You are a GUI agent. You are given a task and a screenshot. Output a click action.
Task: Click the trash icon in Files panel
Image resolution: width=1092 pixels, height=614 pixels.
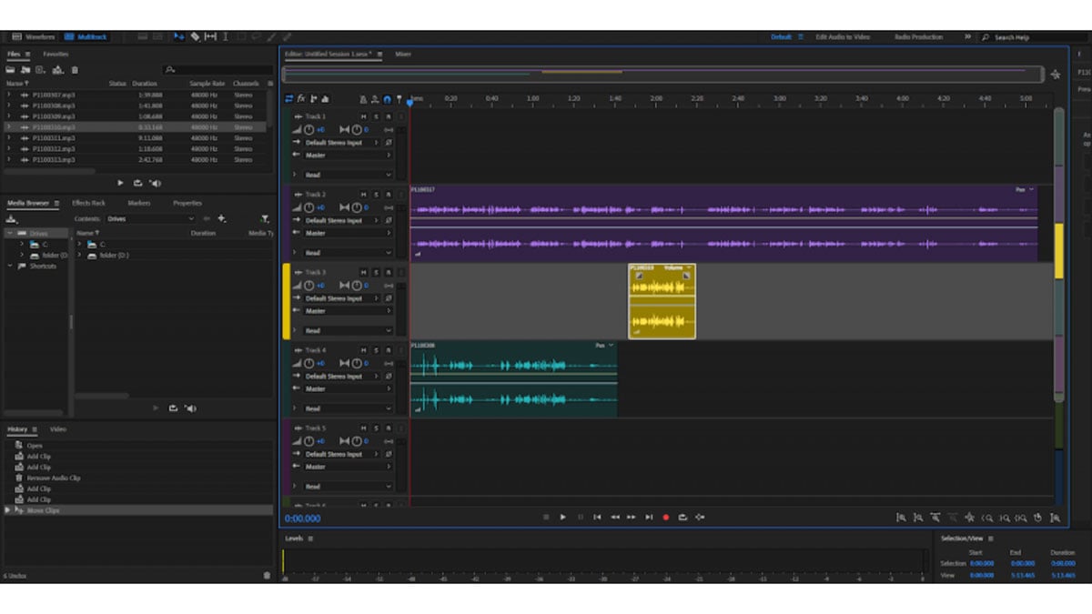pos(75,70)
